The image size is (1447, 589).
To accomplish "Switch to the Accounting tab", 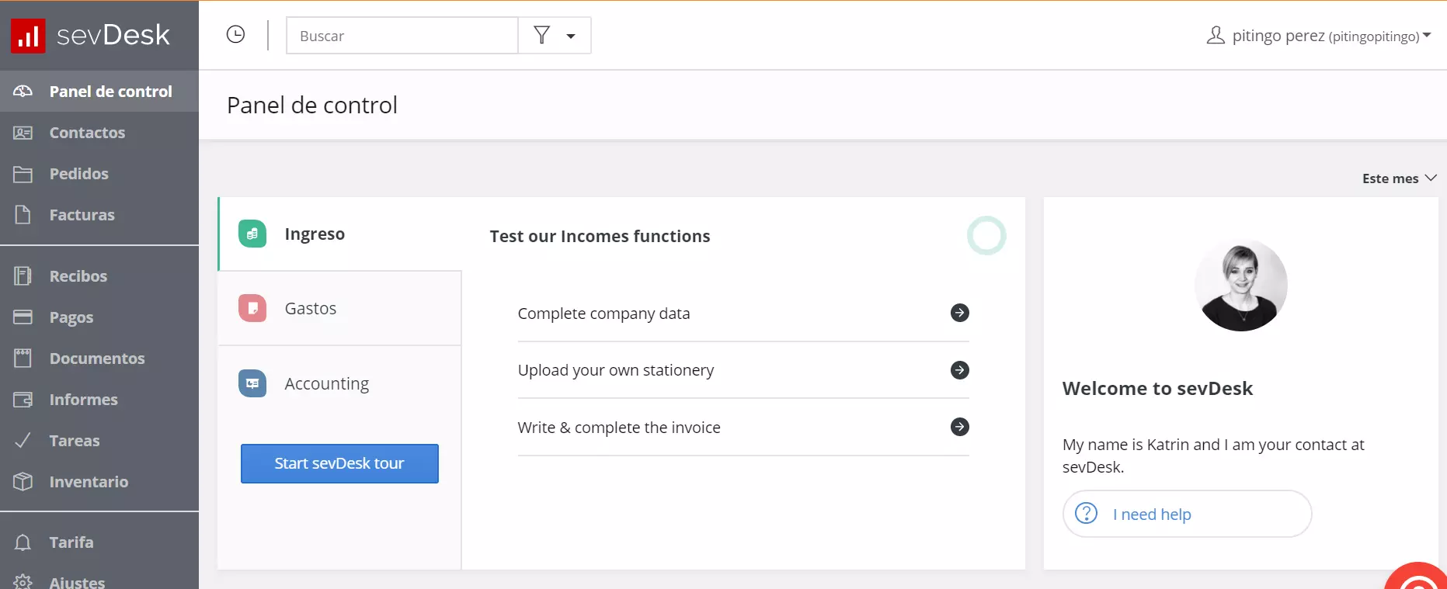I will click(340, 383).
